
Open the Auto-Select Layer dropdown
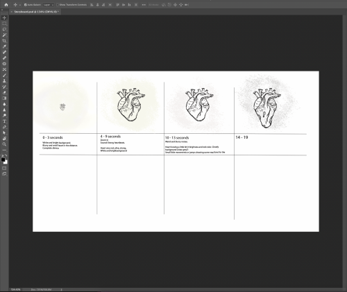[49, 5]
